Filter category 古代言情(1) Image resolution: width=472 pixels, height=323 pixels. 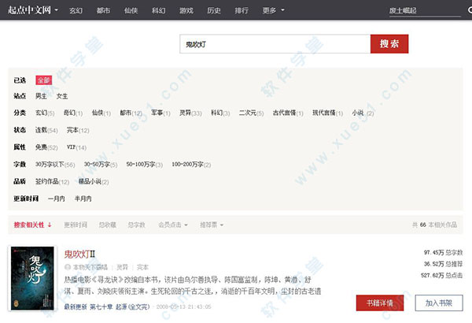tap(288, 113)
